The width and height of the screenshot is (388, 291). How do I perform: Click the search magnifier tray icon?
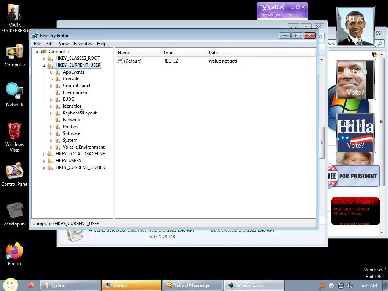pos(322,286)
